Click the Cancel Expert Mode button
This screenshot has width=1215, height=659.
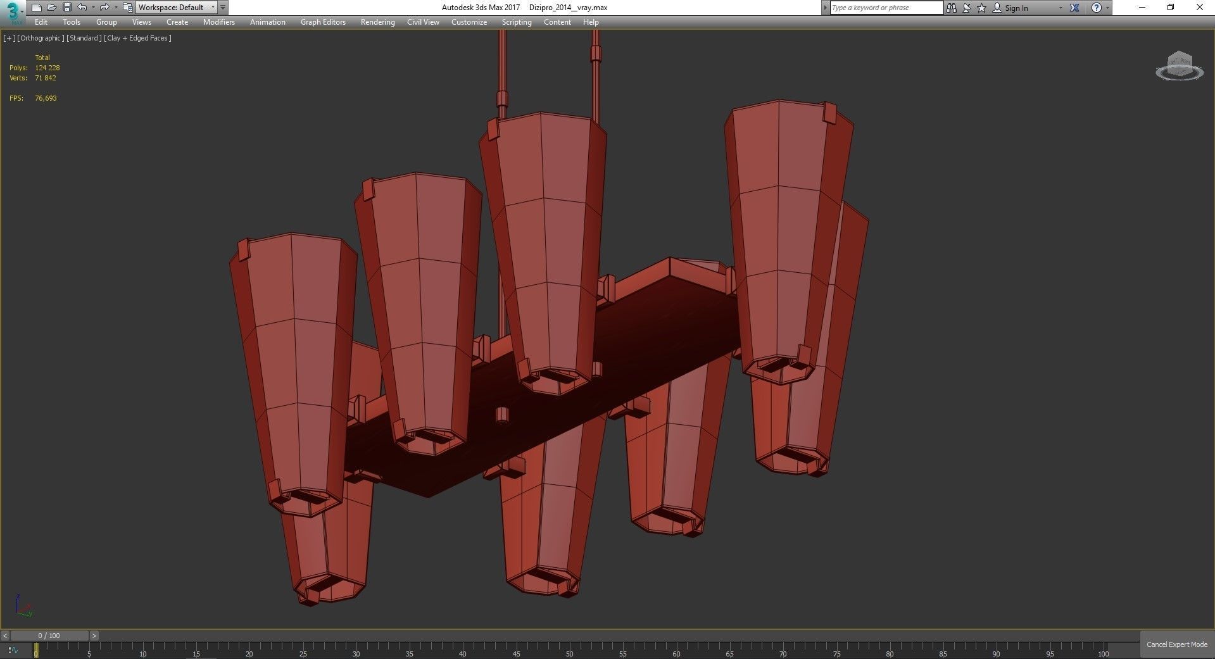[x=1177, y=644]
